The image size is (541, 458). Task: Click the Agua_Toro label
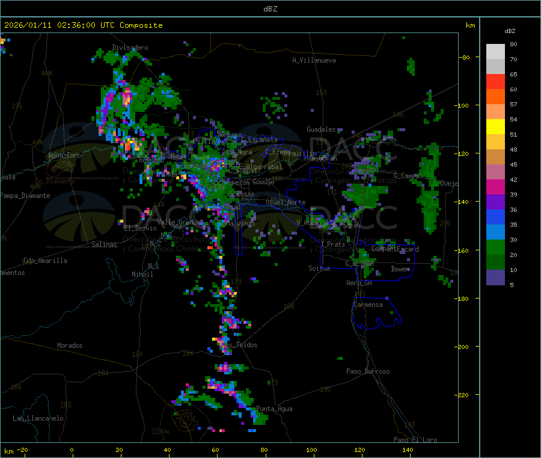point(64,155)
